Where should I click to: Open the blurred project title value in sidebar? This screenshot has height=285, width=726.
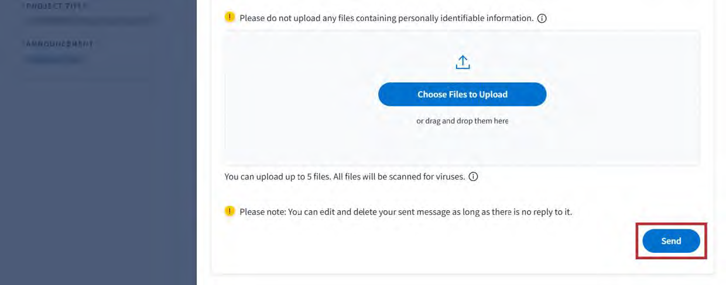91,20
